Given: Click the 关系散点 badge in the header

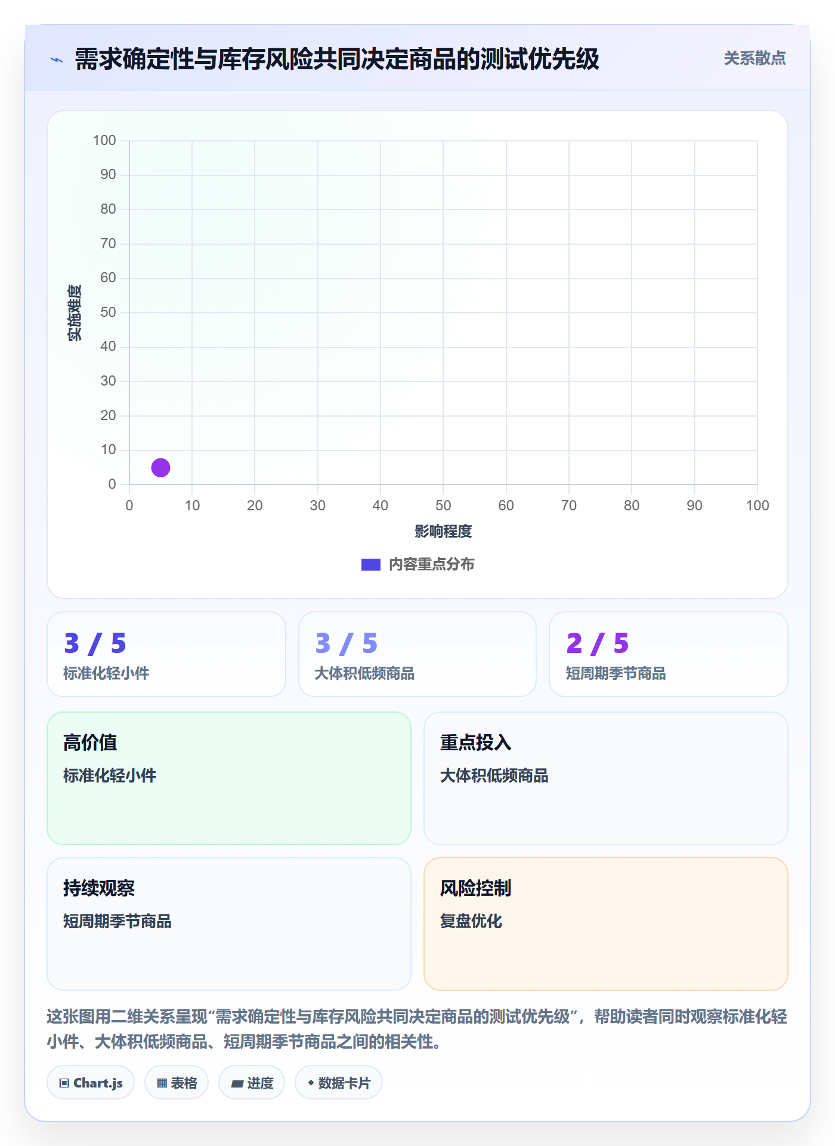Looking at the screenshot, I should click(x=754, y=58).
